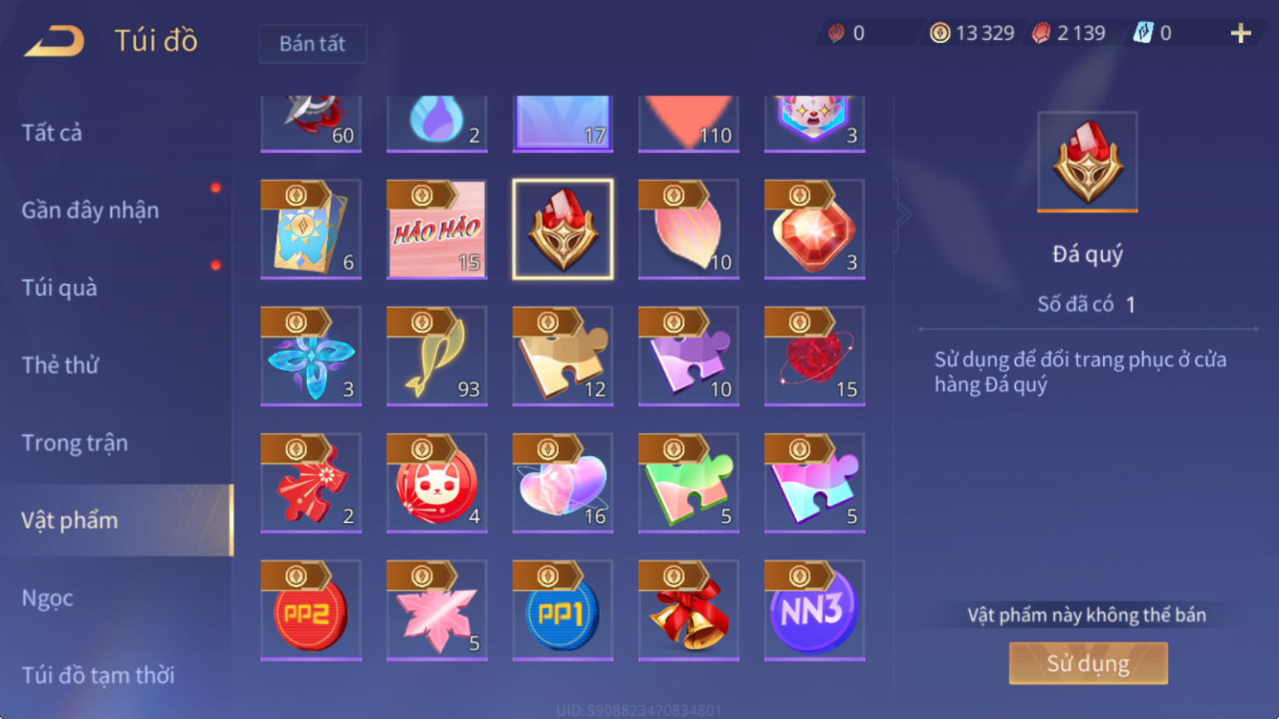
Task: Select the Đá quý preview thumbnail
Action: click(x=1087, y=163)
